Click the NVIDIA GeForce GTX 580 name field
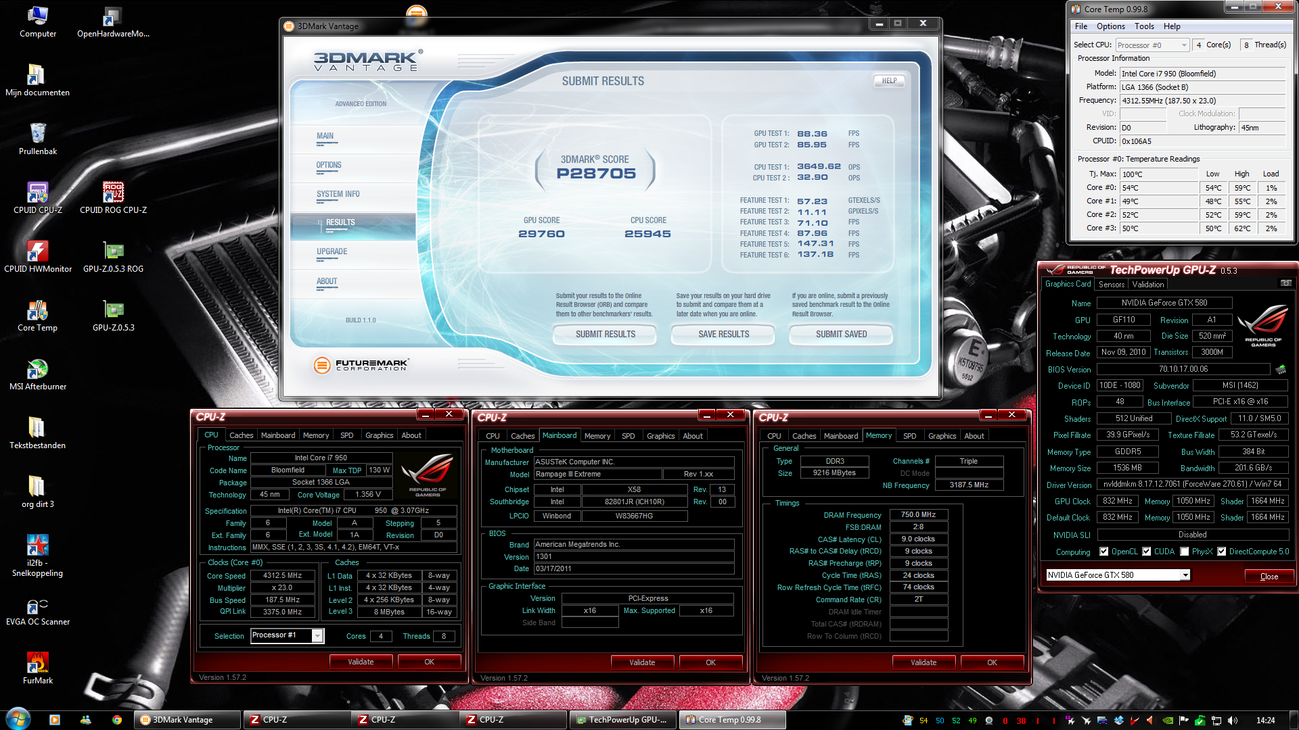The image size is (1299, 730). pyautogui.click(x=1164, y=303)
